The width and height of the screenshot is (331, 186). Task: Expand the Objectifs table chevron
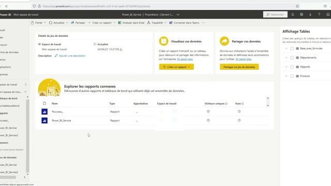tap(286, 67)
